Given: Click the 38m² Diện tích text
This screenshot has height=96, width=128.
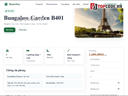Looking at the screenshot, I should tap(50, 56).
